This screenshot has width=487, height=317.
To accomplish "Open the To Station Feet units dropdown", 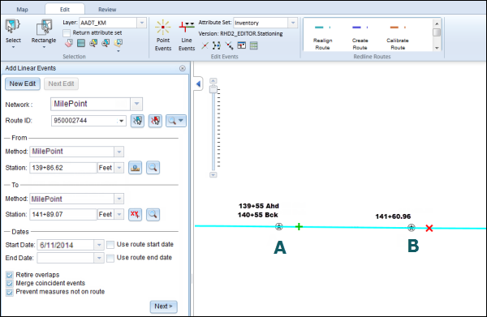I will [x=119, y=214].
